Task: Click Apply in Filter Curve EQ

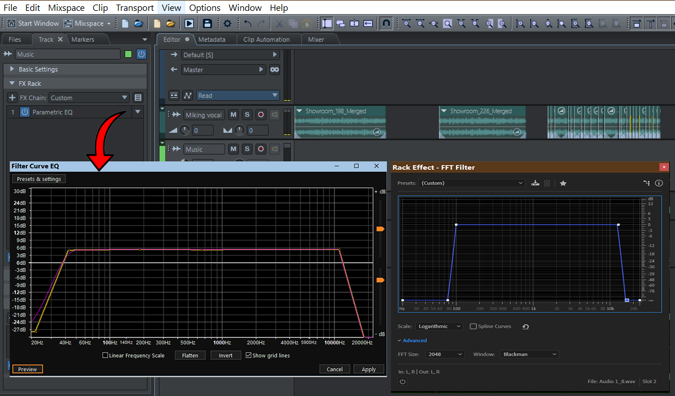Action: coord(369,369)
